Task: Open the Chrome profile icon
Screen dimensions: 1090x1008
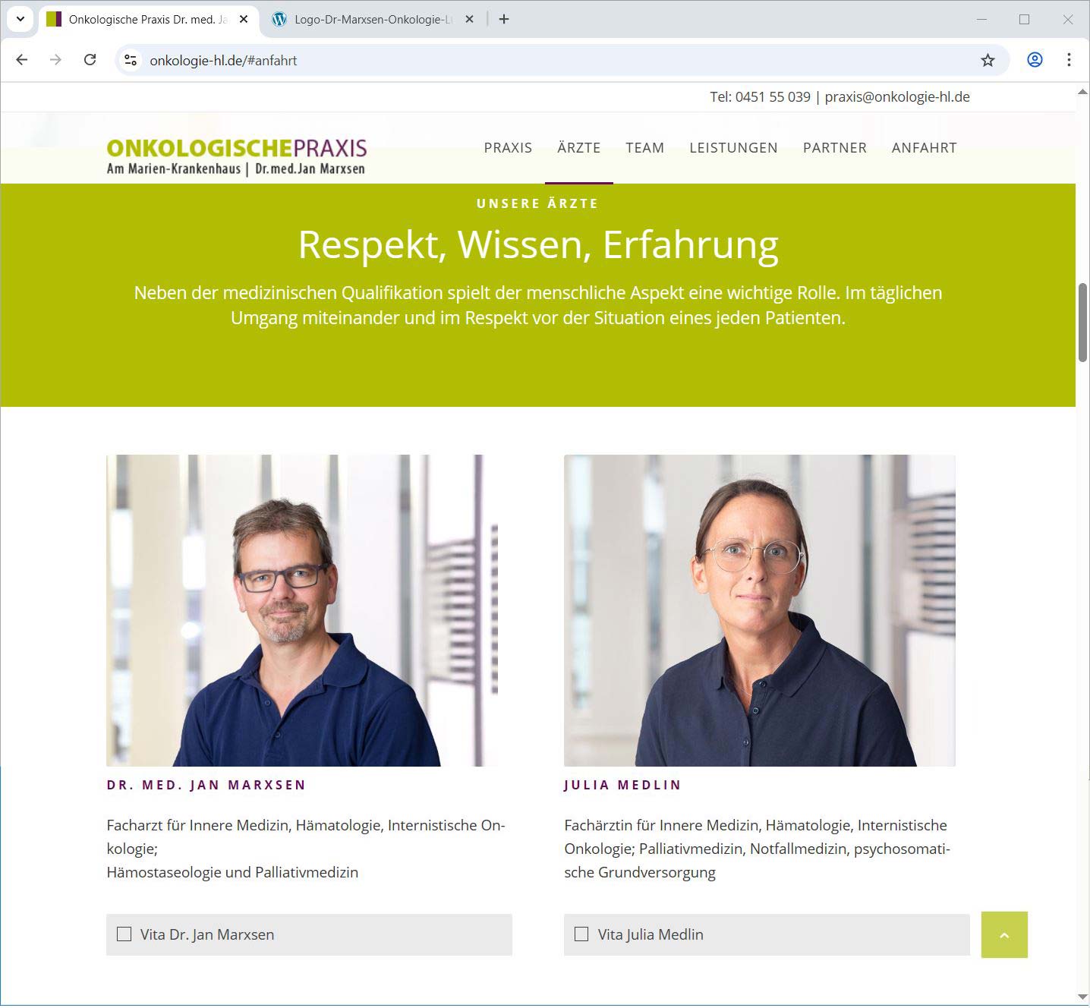Action: click(1034, 59)
